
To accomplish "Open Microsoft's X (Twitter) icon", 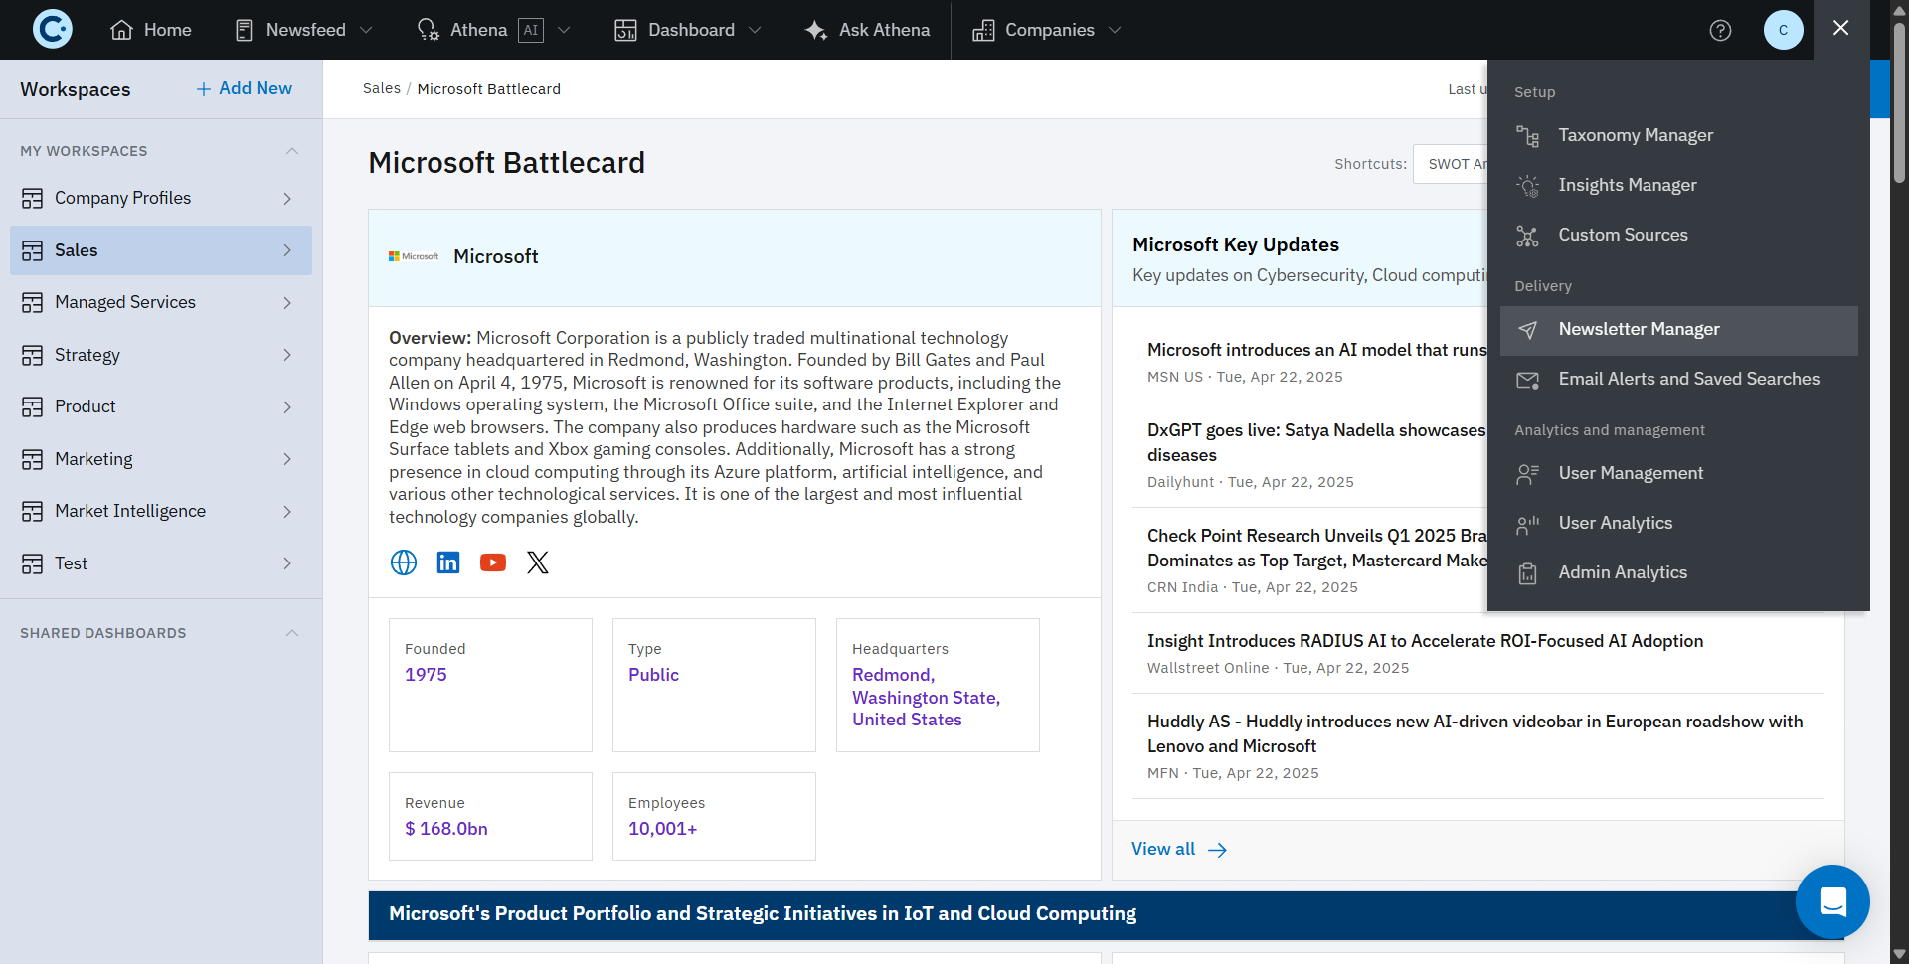I will coord(538,562).
